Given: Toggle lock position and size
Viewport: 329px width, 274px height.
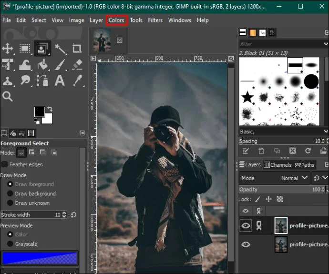Looking at the screenshot, I should point(269,199).
